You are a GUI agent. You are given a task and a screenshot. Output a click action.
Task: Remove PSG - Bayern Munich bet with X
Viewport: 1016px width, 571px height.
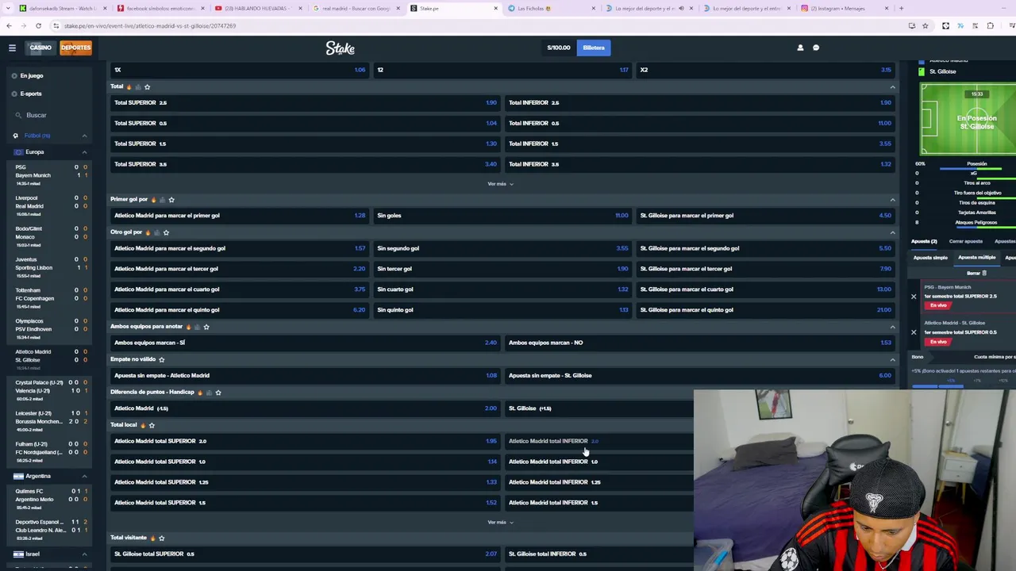pyautogui.click(x=914, y=297)
